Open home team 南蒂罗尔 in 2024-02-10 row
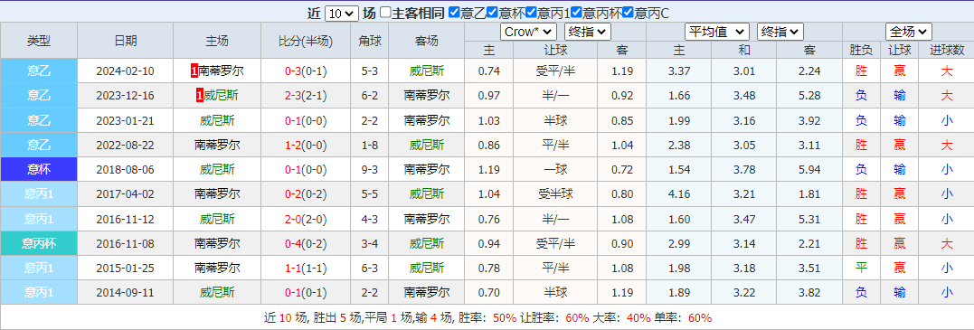Viewport: 974px width, 330px height. pos(222,71)
